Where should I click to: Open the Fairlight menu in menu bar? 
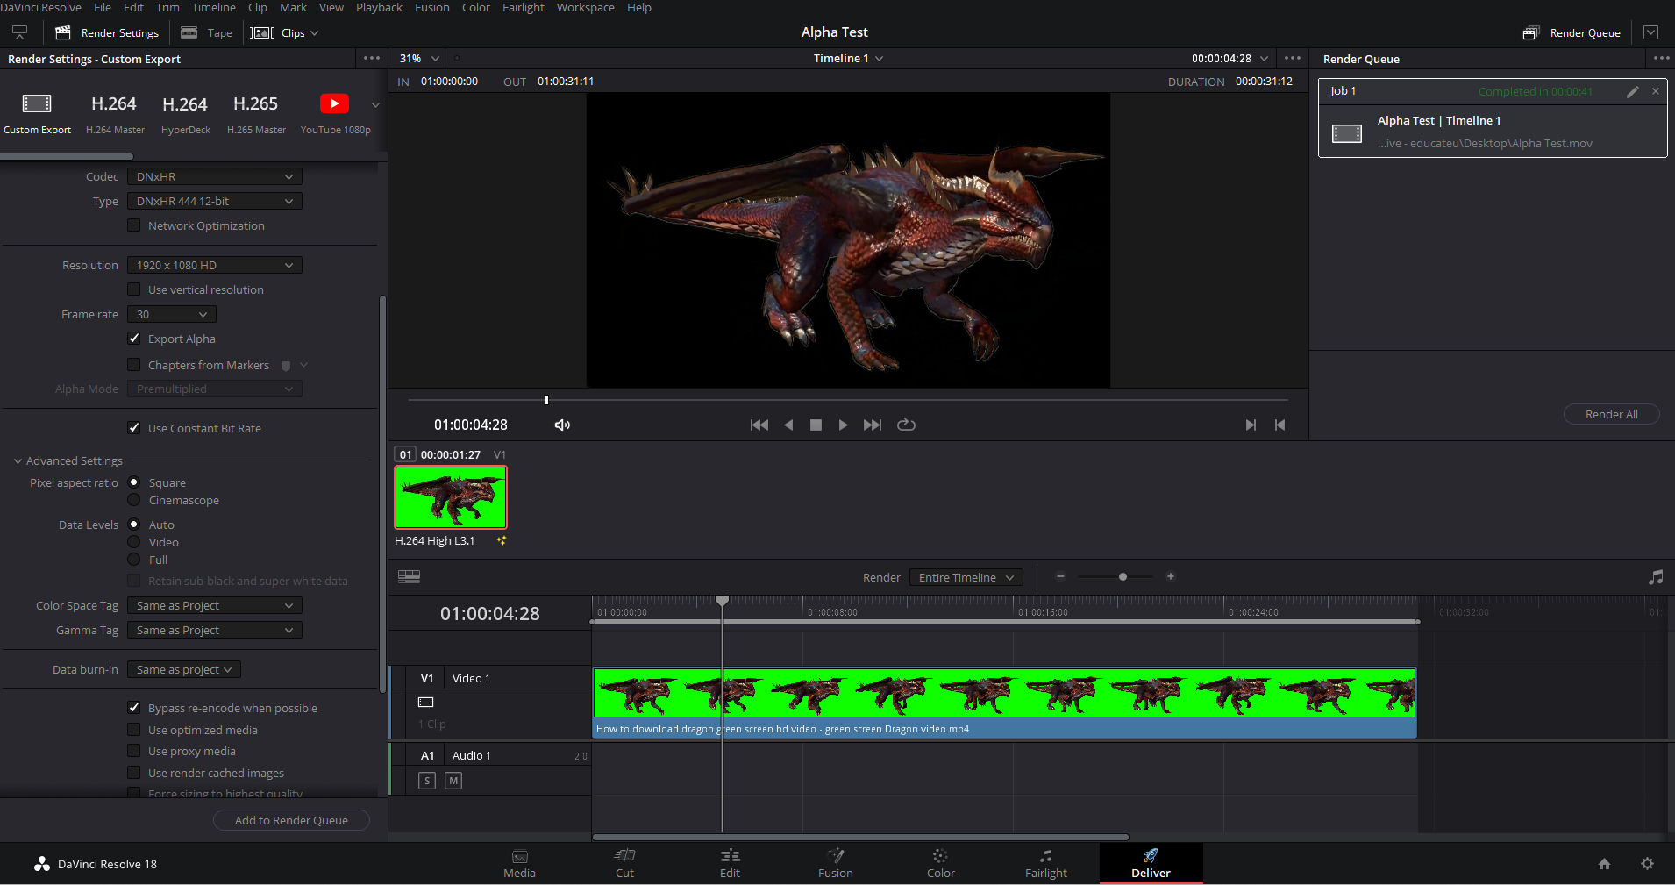(524, 7)
